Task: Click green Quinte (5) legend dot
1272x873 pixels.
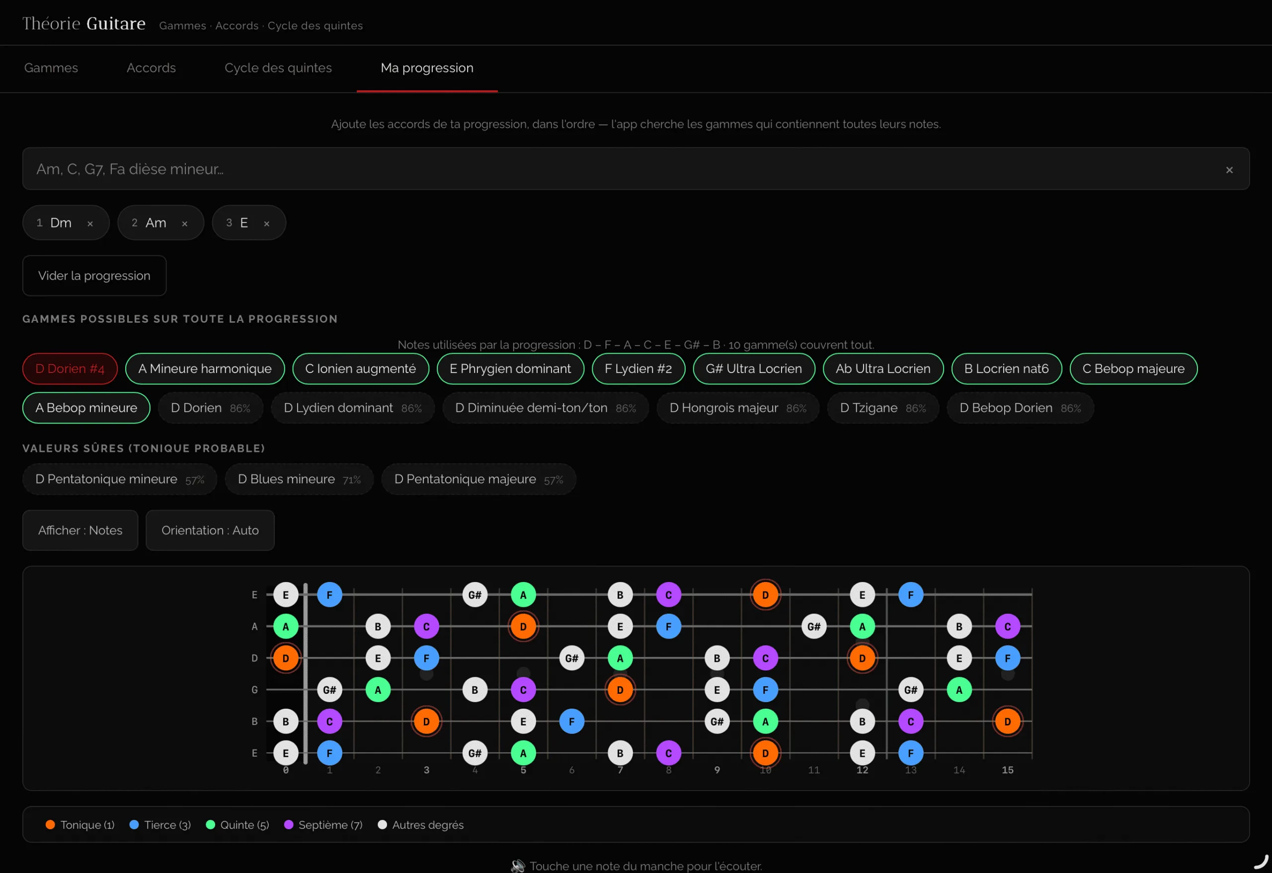Action: pos(210,824)
